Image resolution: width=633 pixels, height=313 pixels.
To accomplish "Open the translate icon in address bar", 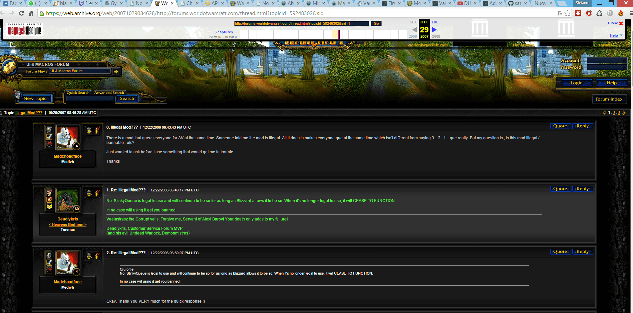I will click(x=560, y=13).
